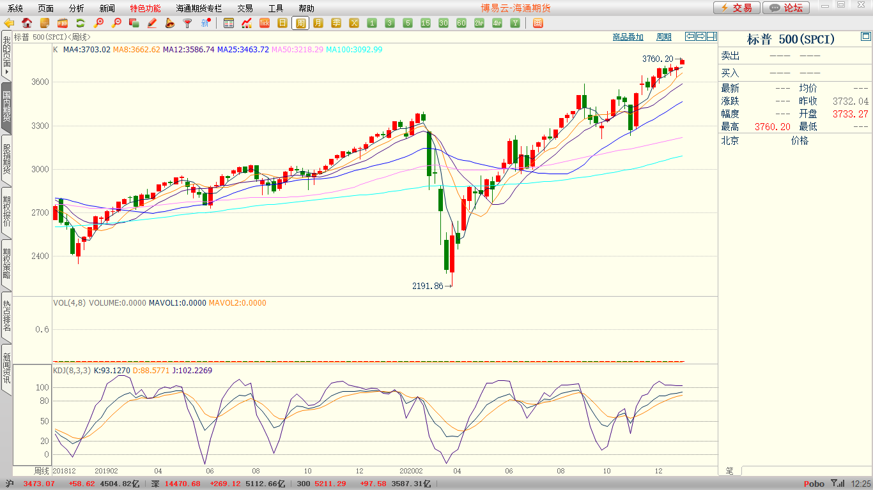This screenshot has height=490, width=873.
Task: Click the funnel filter icon
Action: click(x=187, y=23)
